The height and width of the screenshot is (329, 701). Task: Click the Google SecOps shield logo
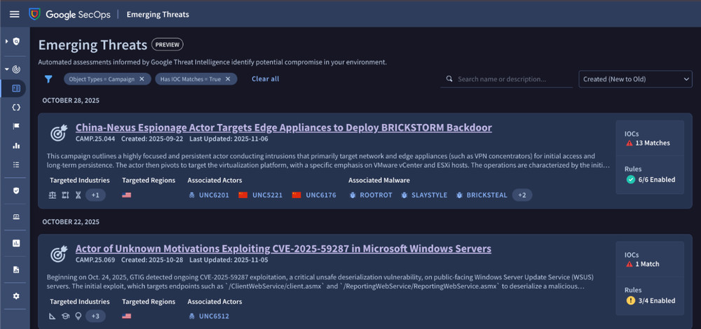click(x=34, y=14)
